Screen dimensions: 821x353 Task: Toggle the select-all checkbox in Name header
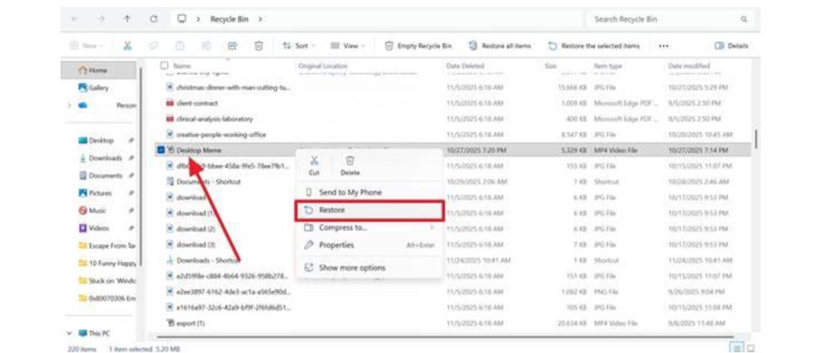click(164, 67)
